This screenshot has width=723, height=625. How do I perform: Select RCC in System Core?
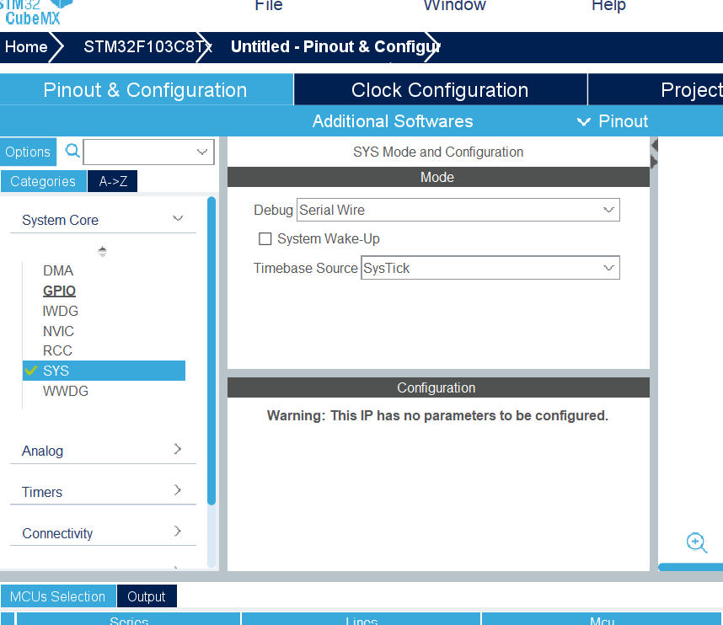(57, 350)
